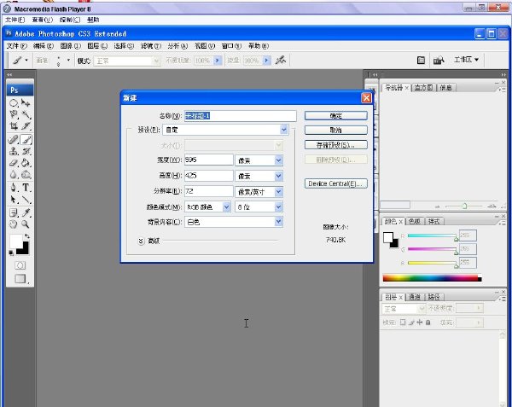
Task: Reset default foreground and background colors
Action: pos(11,253)
